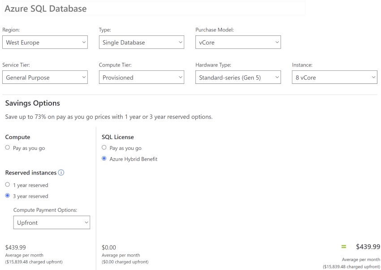
Task: Click the $439.99 total price on right
Action: point(368,247)
